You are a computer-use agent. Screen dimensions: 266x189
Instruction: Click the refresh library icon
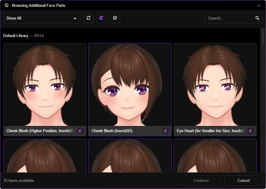[x=88, y=18]
